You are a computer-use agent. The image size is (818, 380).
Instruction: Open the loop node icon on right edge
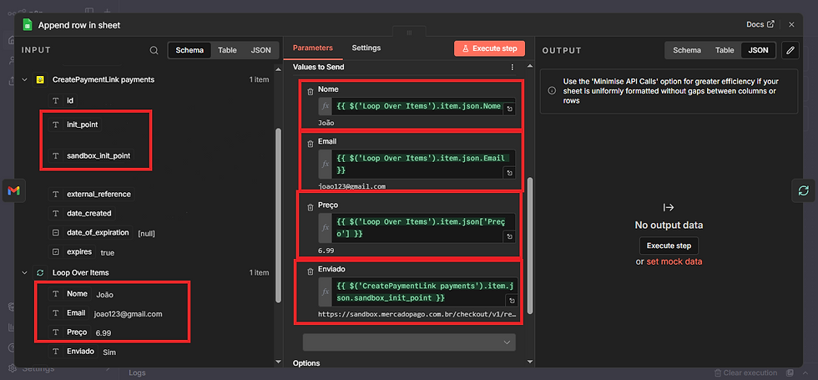point(803,190)
